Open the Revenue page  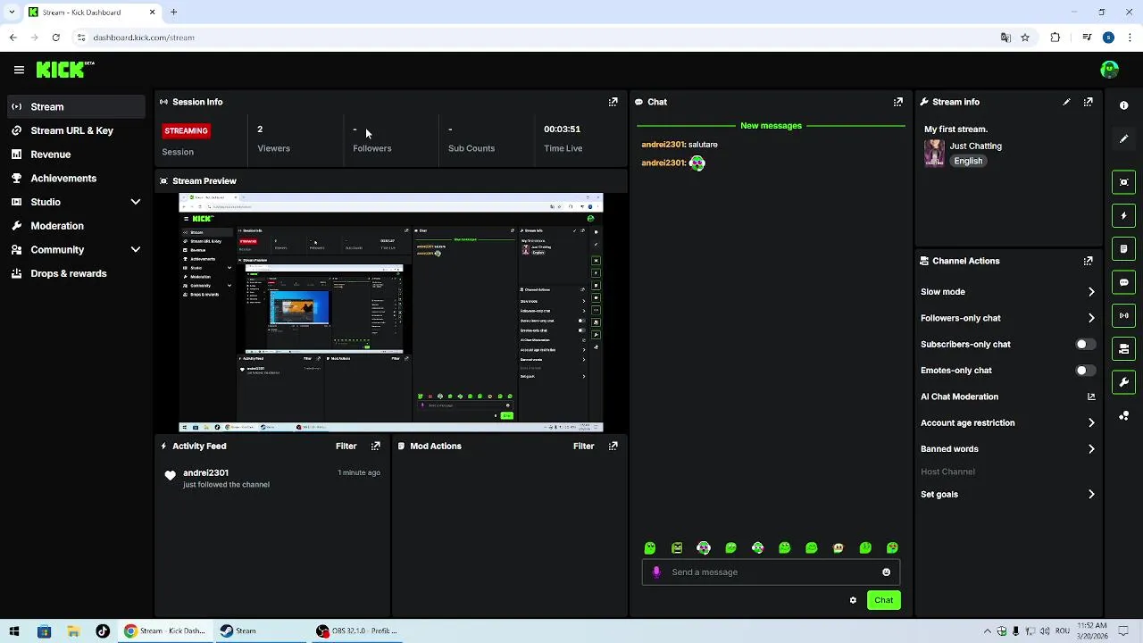(75, 154)
